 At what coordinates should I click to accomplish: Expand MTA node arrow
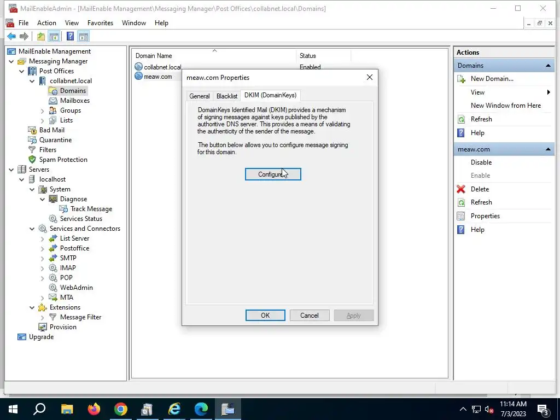pos(43,297)
